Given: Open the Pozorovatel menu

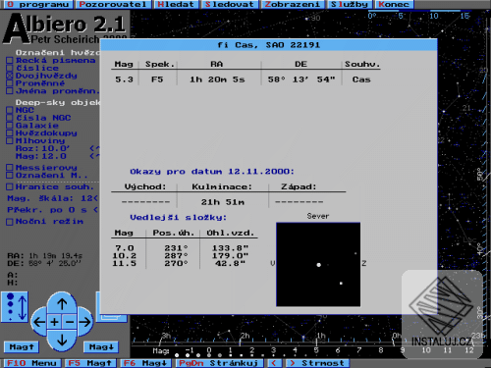Looking at the screenshot, I should click(113, 5).
